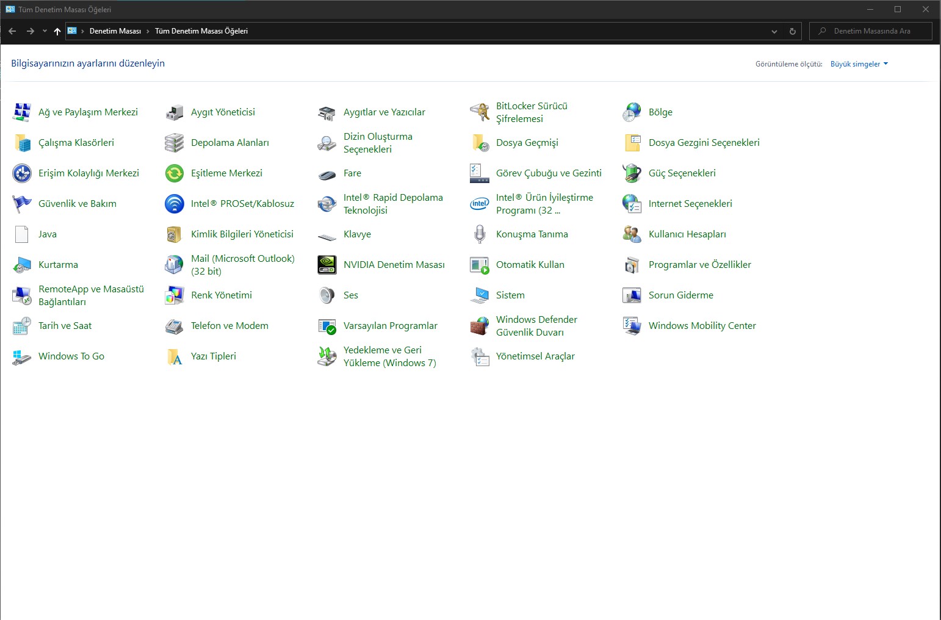Viewport: 941px width, 620px height.
Task: Go up one folder level
Action: [x=57, y=31]
